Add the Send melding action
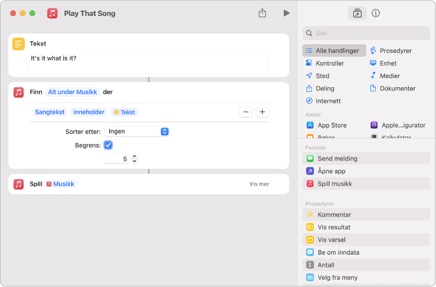The width and height of the screenshot is (436, 287). click(366, 159)
